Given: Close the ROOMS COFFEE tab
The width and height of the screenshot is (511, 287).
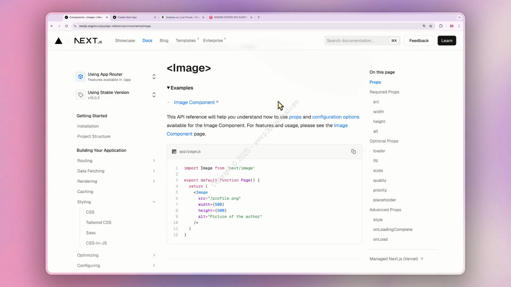Looking at the screenshot, I should [252, 17].
